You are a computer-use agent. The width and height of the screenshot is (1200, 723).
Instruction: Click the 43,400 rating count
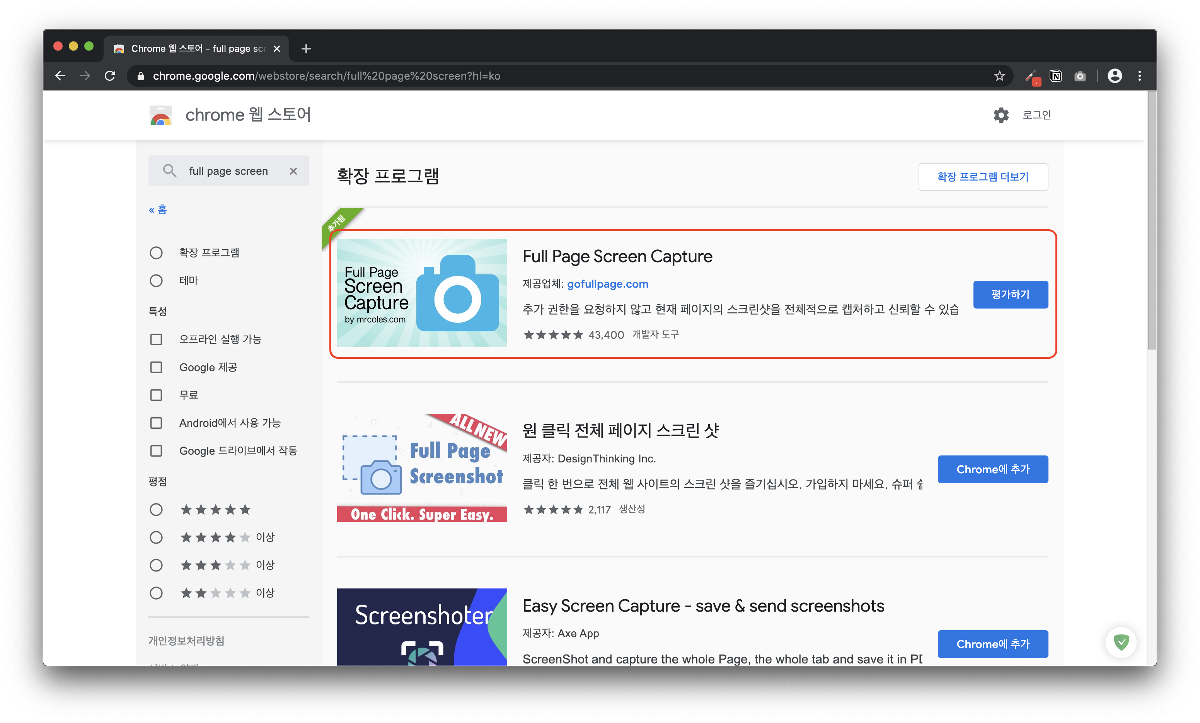(606, 335)
